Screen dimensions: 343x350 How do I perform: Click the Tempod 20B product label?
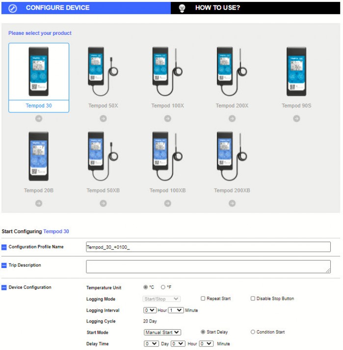point(39,190)
